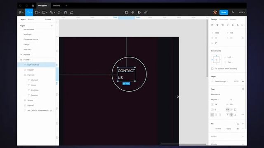The width and height of the screenshot is (264, 148).
Task: Open Move tool options arrow
Action: click(31, 13)
